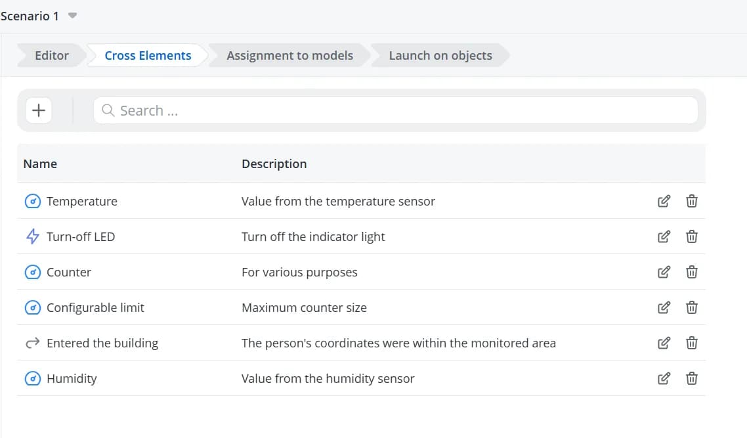Screen dimensions: 747x438
Task: Select the Humidity name text
Action: (x=72, y=378)
